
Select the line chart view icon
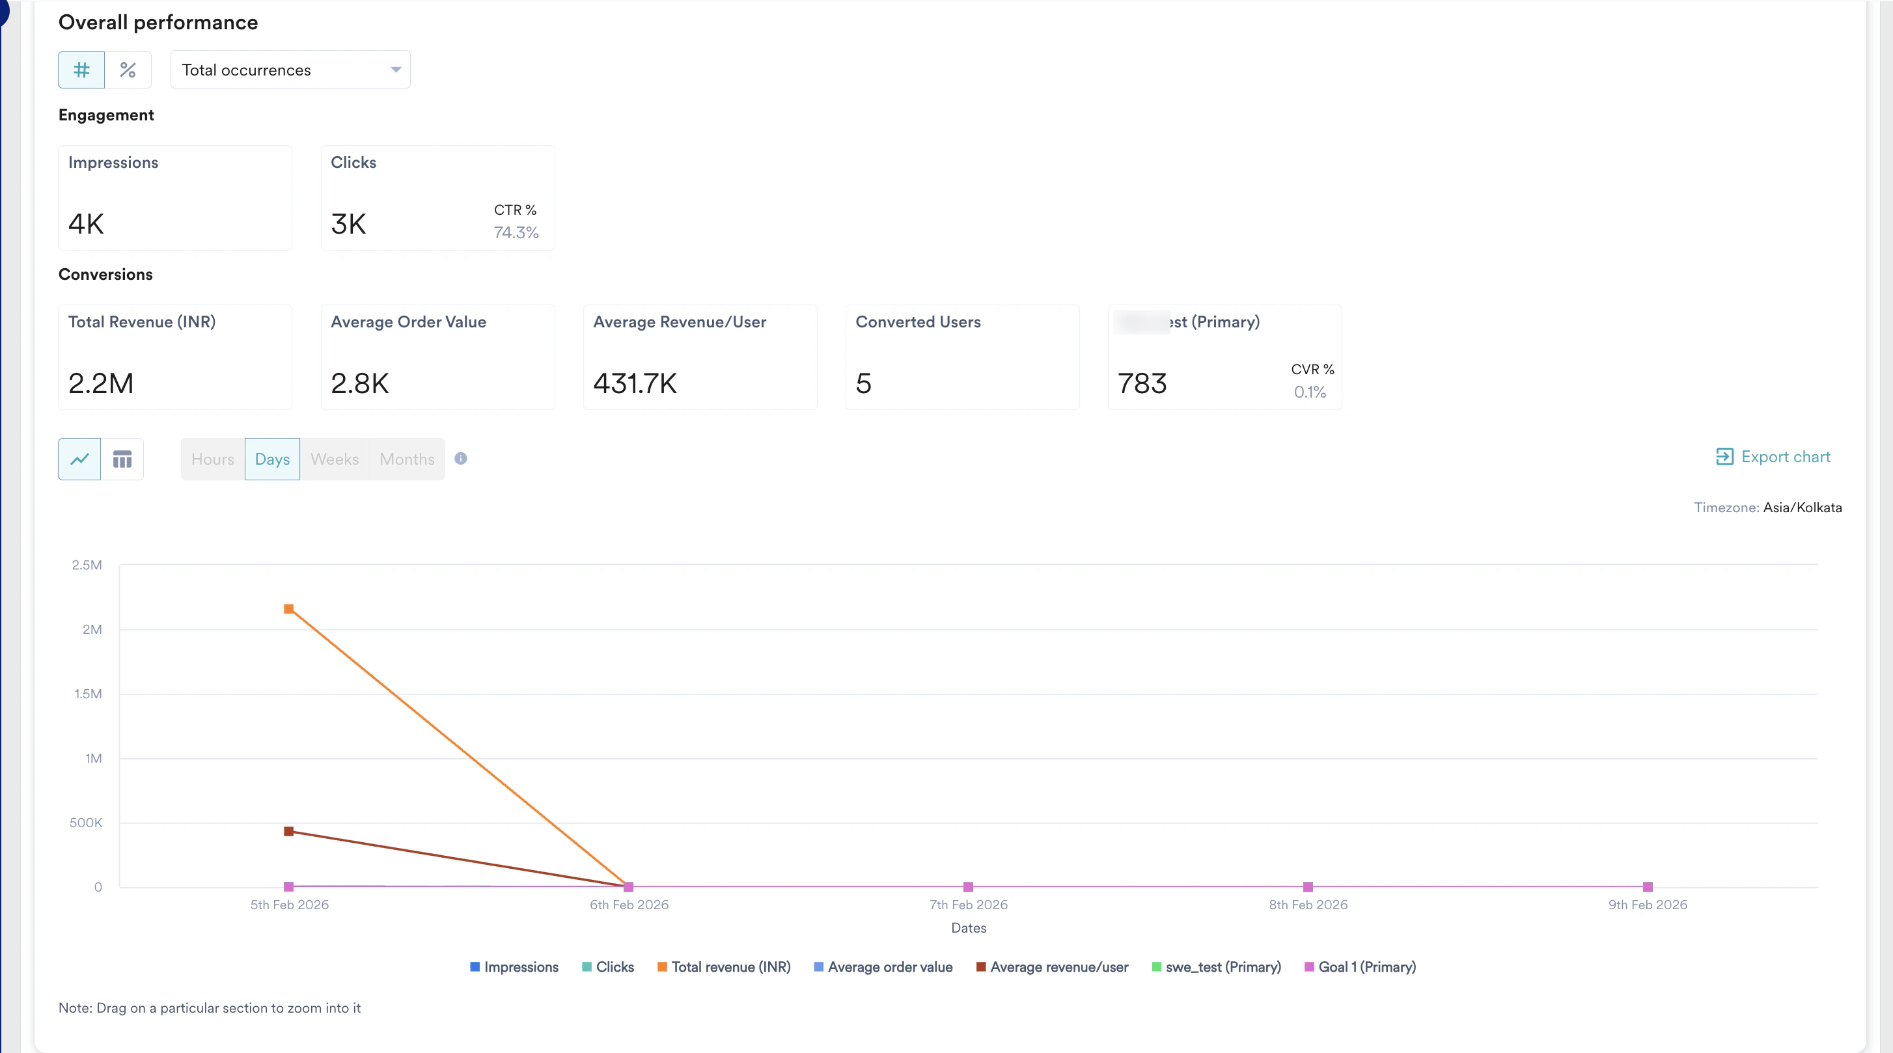click(x=79, y=459)
